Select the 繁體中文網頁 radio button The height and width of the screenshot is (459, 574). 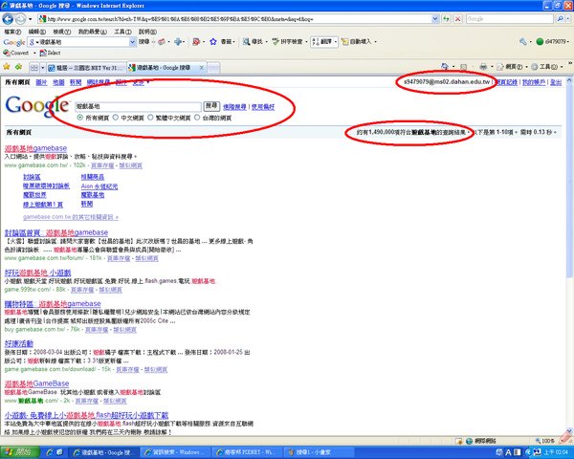[x=150, y=118]
